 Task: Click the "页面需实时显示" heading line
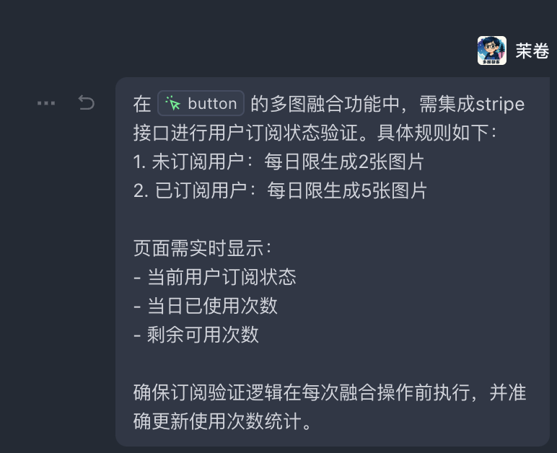(203, 248)
